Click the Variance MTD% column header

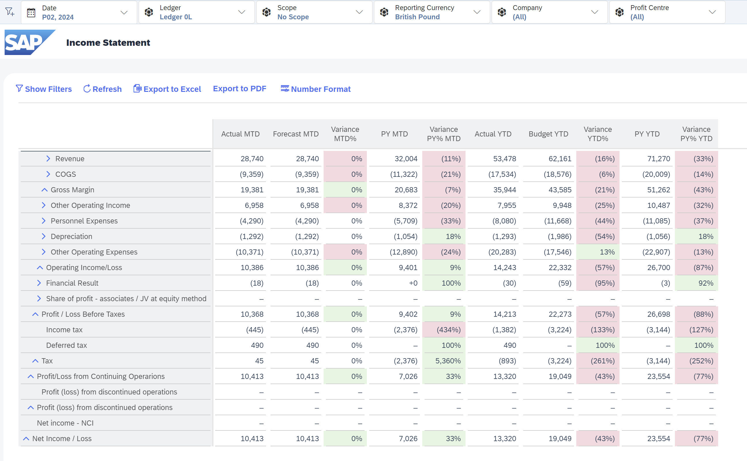tap(345, 134)
